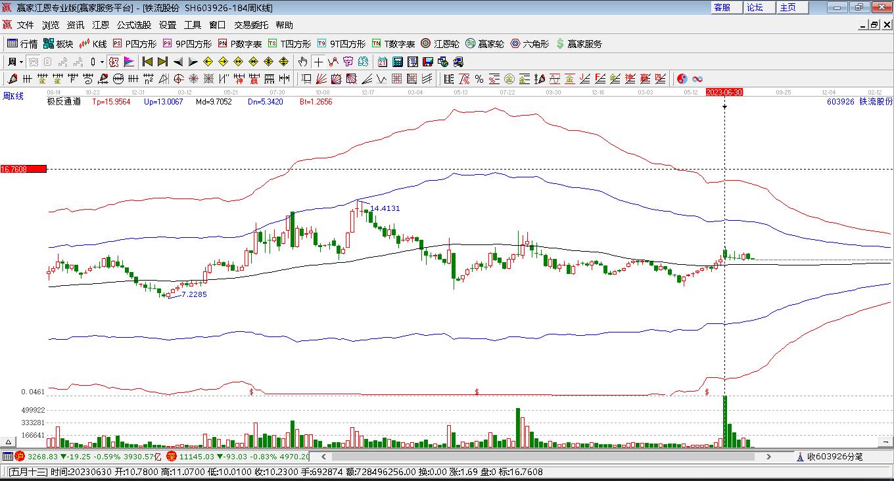Step back with the black left arrow
The width and height of the screenshot is (894, 481).
coord(177,62)
